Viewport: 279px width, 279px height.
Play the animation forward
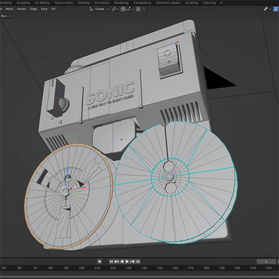pos(127,262)
